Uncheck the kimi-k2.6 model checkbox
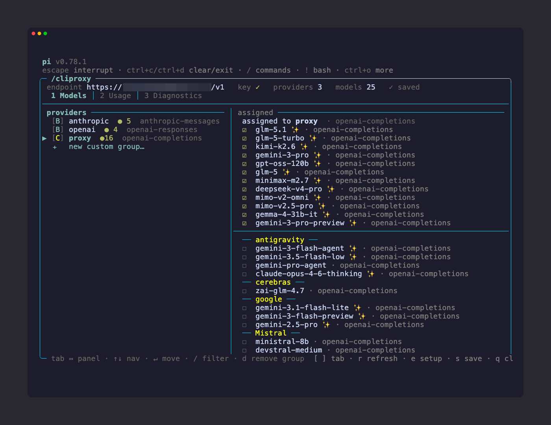This screenshot has height=425, width=551. (x=244, y=147)
